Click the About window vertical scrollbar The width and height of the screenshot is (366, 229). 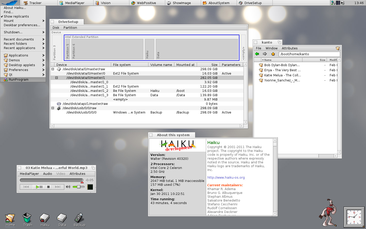275,177
